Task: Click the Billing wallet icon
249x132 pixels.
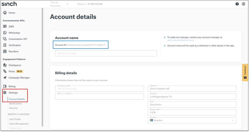Action: 5,86
